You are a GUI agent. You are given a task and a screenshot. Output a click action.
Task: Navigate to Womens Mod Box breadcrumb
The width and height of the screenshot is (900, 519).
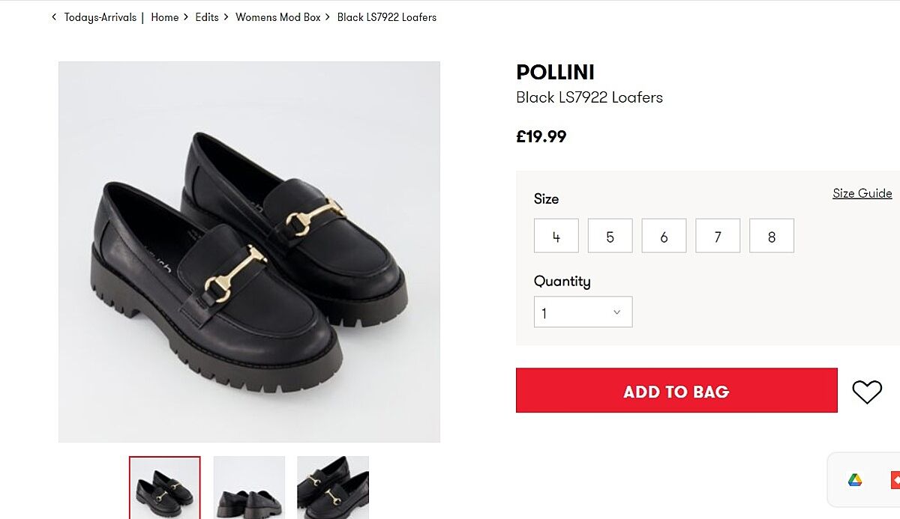coord(277,17)
